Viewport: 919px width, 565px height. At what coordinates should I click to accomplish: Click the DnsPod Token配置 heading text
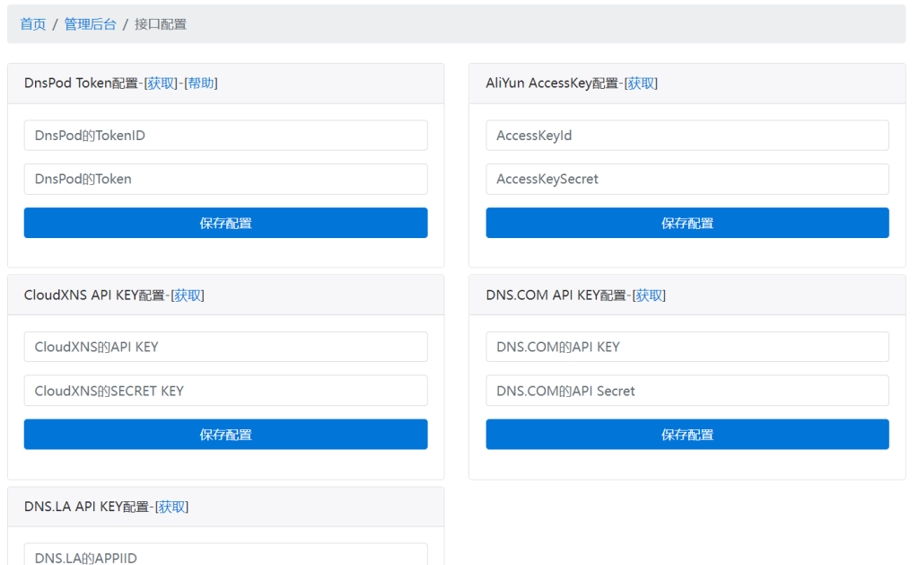[81, 84]
